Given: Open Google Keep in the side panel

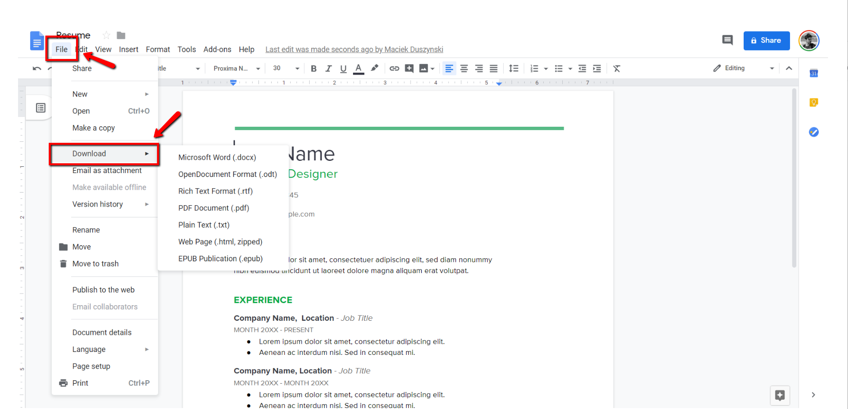Looking at the screenshot, I should tap(814, 102).
